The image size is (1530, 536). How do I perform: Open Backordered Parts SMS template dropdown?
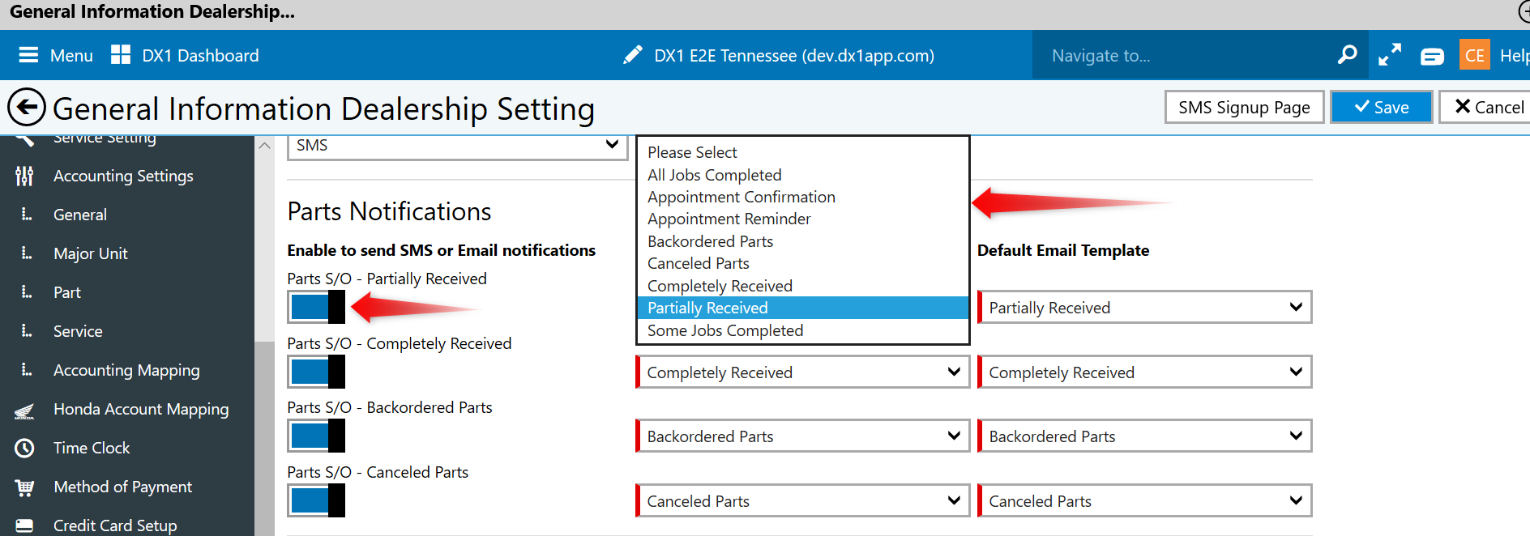coord(803,436)
